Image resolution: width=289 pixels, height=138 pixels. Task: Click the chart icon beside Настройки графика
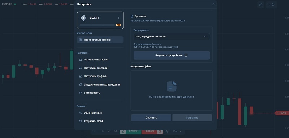click(80, 77)
